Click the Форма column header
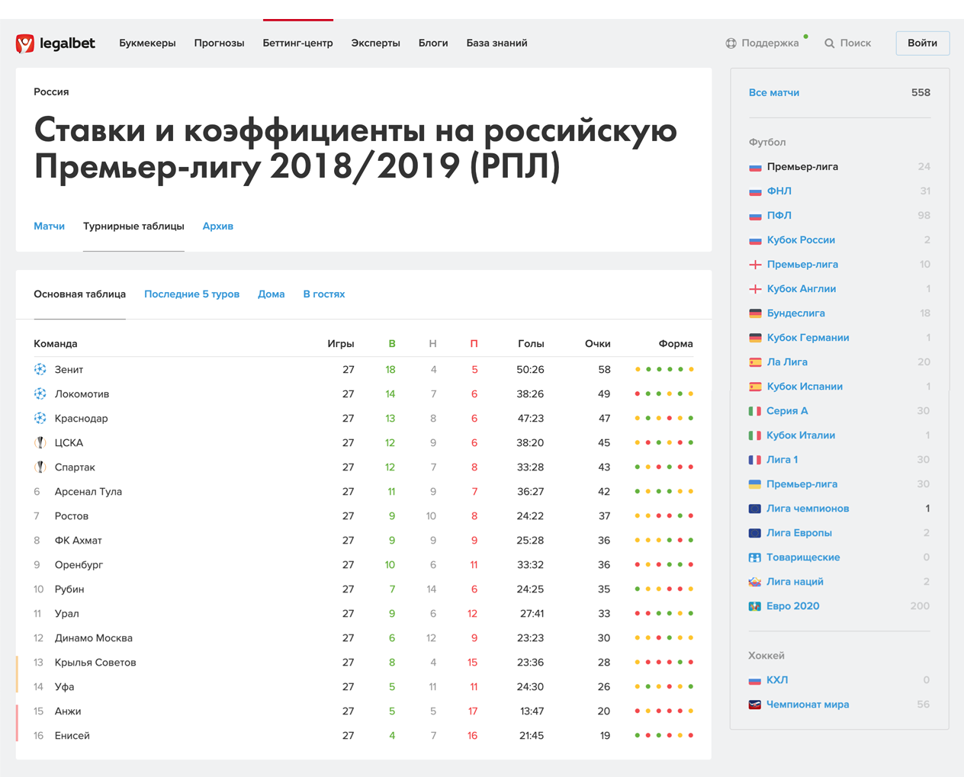964x777 pixels. (675, 344)
